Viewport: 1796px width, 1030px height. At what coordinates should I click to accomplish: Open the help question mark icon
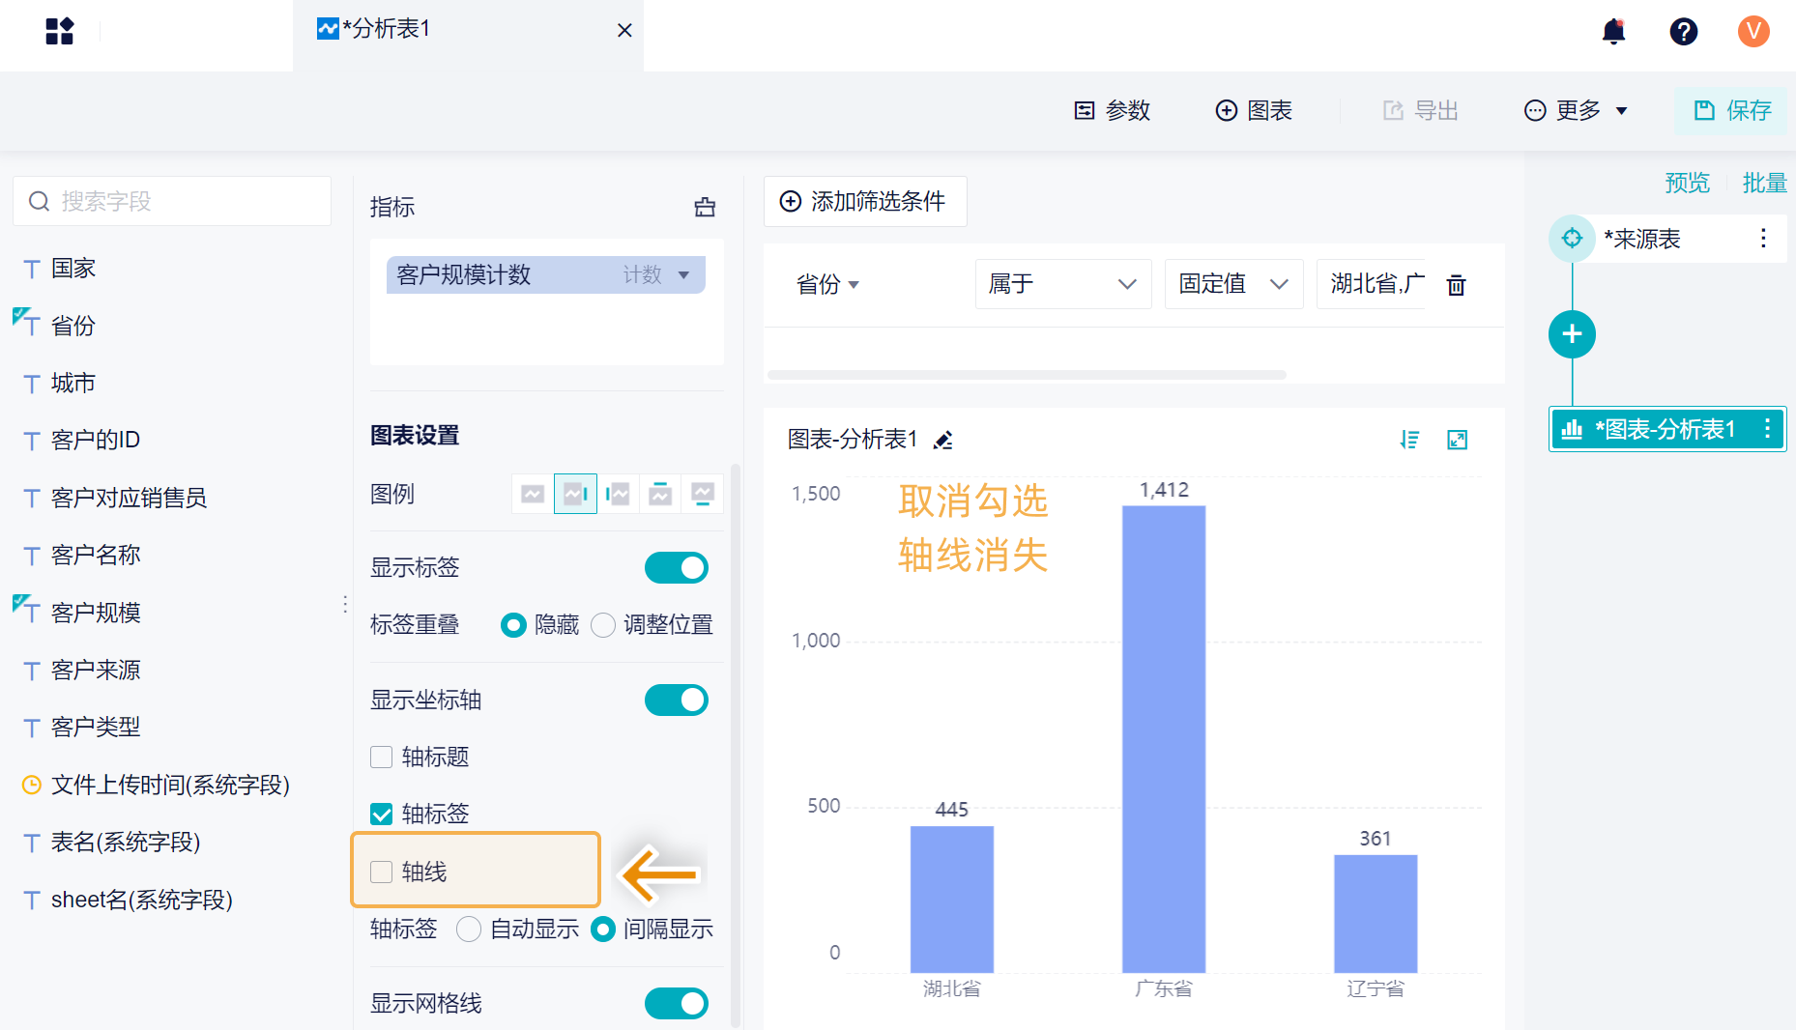pos(1683,32)
